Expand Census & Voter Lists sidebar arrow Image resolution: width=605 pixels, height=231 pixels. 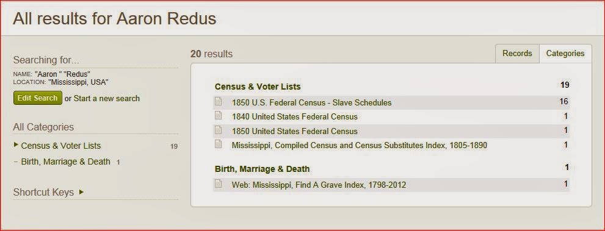tap(16, 145)
